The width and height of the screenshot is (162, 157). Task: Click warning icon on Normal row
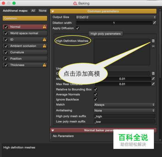[x=44, y=27]
